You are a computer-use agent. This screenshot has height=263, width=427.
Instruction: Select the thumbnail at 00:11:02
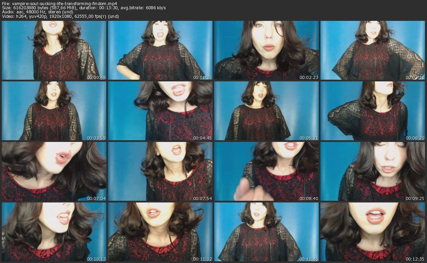(160, 232)
